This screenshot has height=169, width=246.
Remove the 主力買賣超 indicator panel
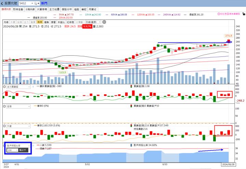coord(4,87)
